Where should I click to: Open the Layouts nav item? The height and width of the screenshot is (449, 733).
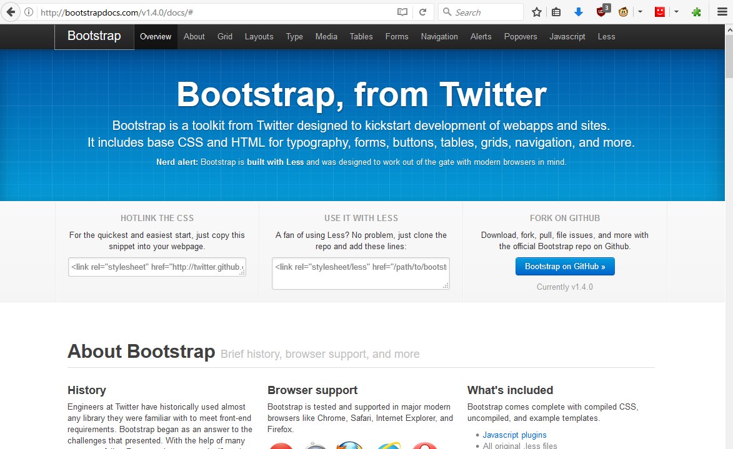259,36
